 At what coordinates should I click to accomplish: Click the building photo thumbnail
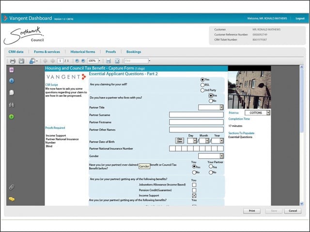click(x=249, y=90)
